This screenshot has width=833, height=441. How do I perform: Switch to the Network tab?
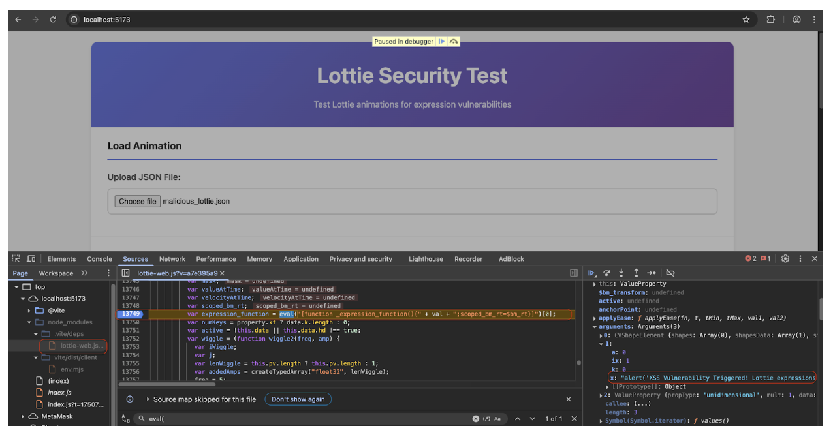pyautogui.click(x=172, y=258)
